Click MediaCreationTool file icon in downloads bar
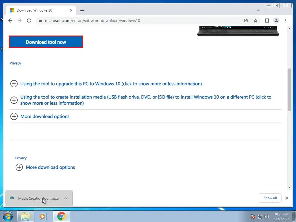This screenshot has width=296, height=222. (12, 198)
